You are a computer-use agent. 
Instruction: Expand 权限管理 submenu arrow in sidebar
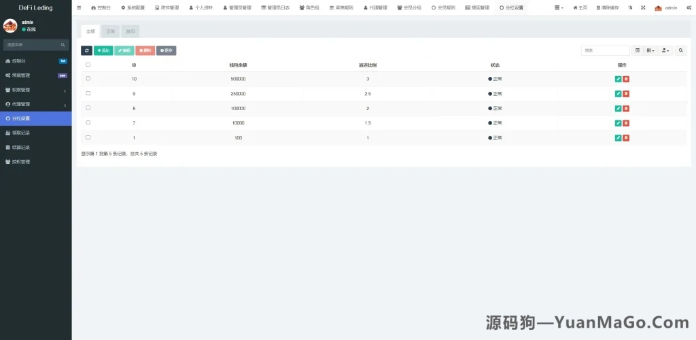click(x=65, y=90)
